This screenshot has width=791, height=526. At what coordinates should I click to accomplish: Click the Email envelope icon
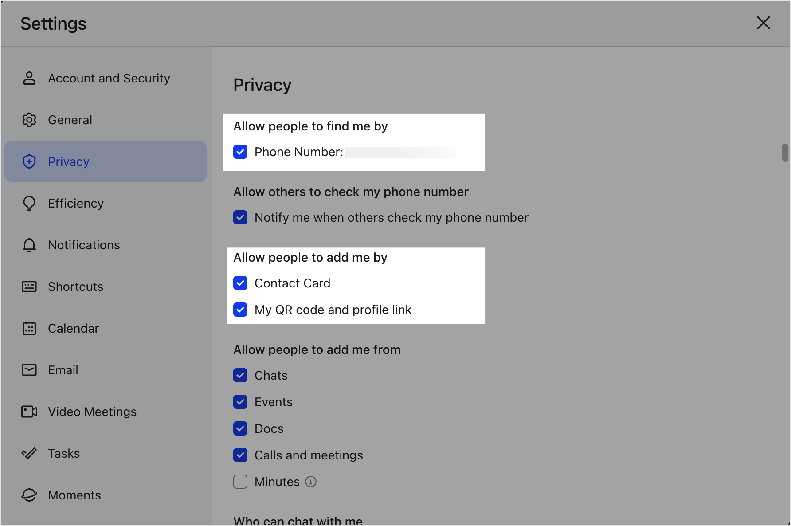(29, 370)
